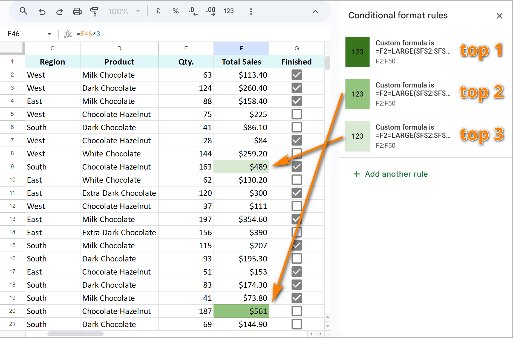Open the 100% zoom dropdown
The height and width of the screenshot is (338, 513).
124,11
